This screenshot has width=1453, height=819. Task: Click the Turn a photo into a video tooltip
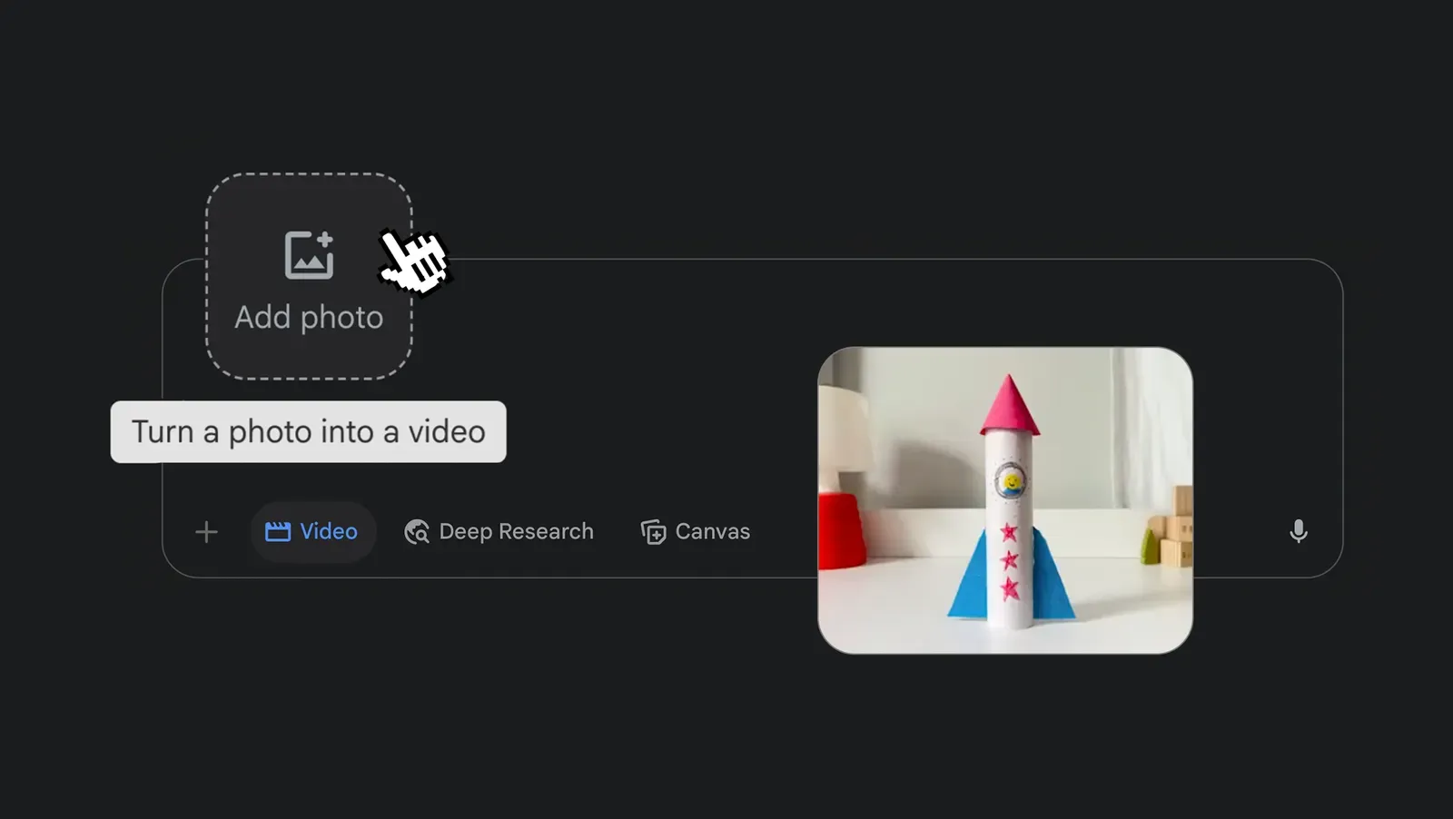[308, 431]
